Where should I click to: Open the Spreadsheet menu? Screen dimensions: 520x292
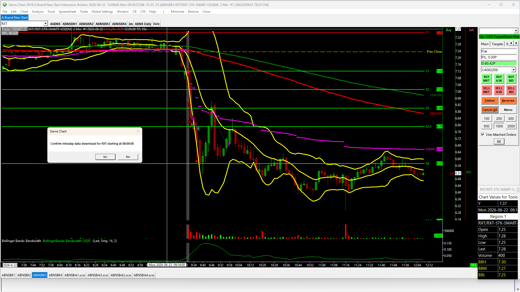(67, 12)
